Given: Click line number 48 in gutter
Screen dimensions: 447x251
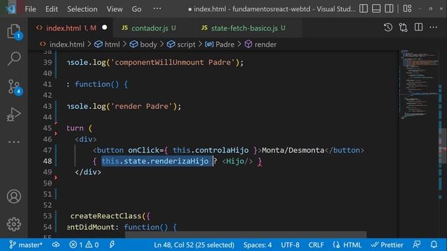Looking at the screenshot, I should 47,161.
